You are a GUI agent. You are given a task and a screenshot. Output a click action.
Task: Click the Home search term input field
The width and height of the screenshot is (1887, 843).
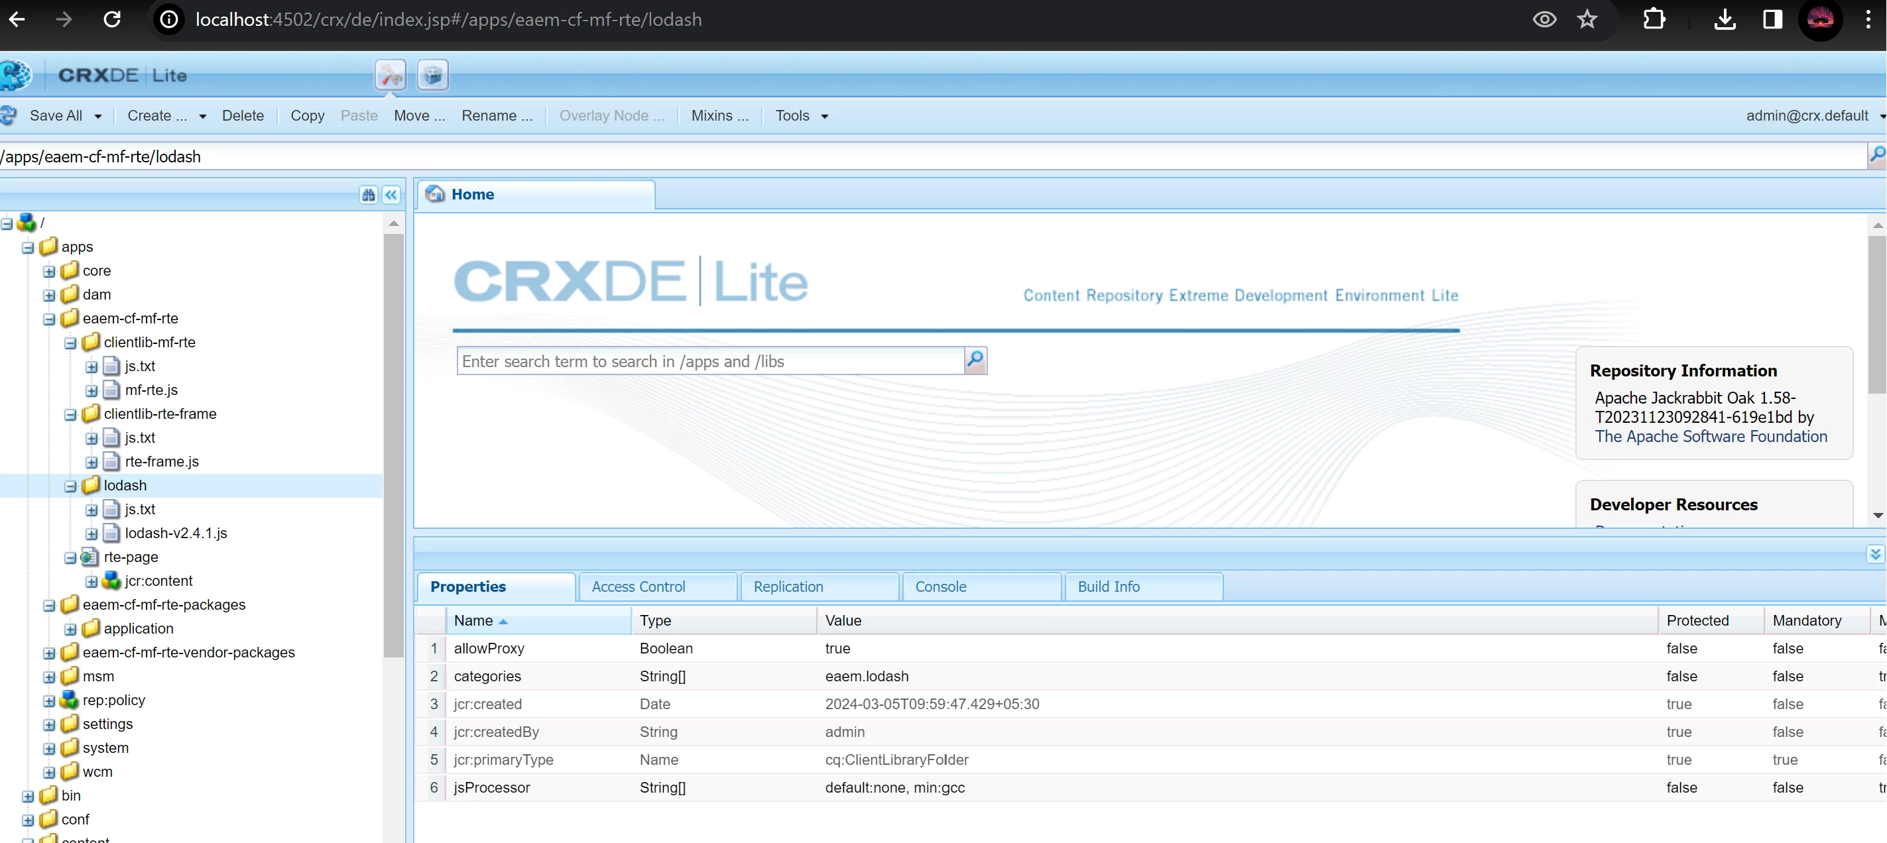(709, 361)
